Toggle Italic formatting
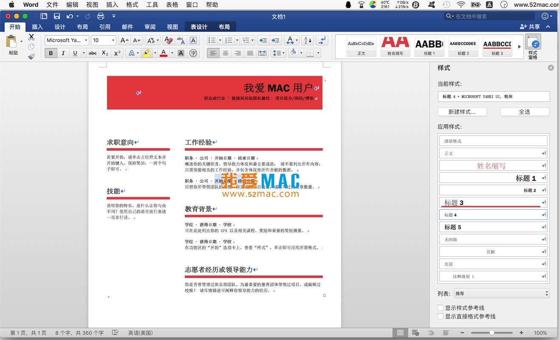The image size is (559, 340). (x=63, y=53)
